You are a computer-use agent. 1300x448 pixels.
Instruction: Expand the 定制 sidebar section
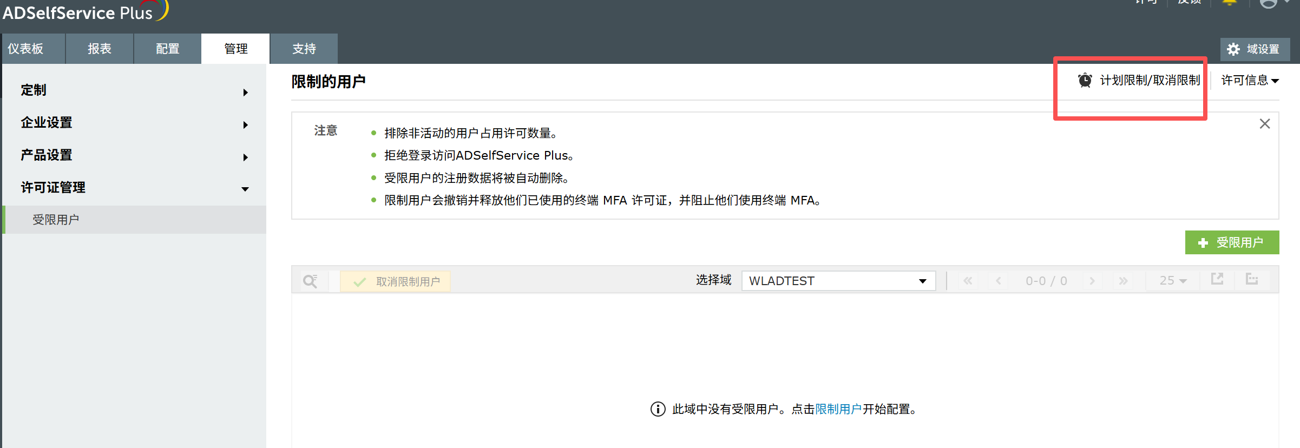(x=134, y=90)
